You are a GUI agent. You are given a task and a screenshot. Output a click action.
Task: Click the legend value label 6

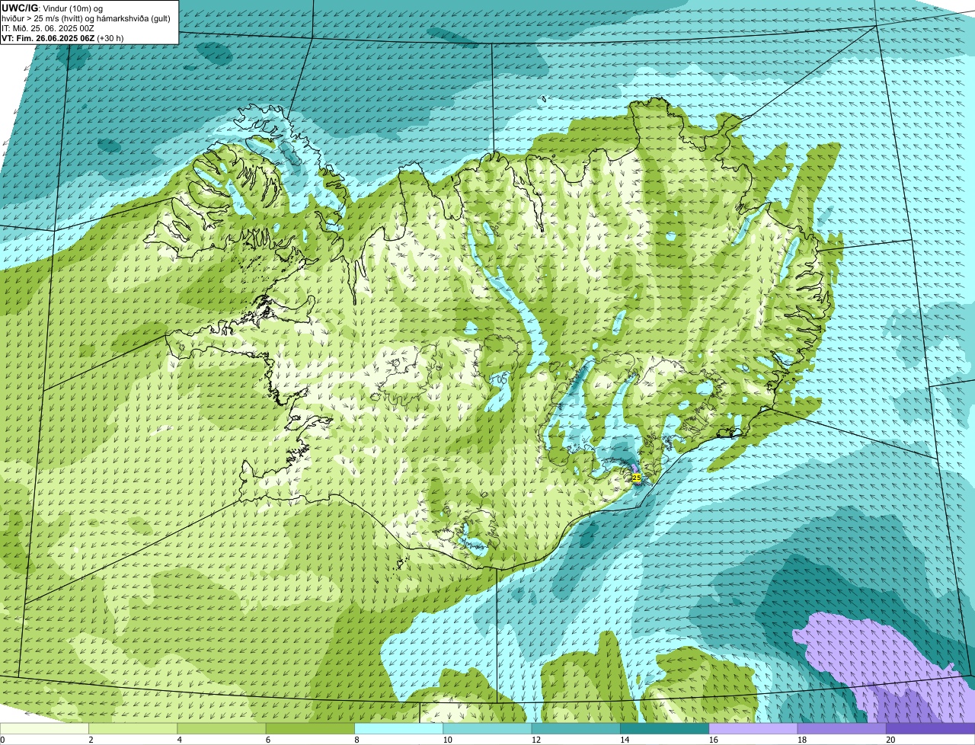tap(267, 740)
